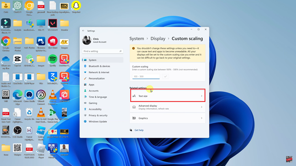
Task: Select the google maps image file
Action: 52,133
